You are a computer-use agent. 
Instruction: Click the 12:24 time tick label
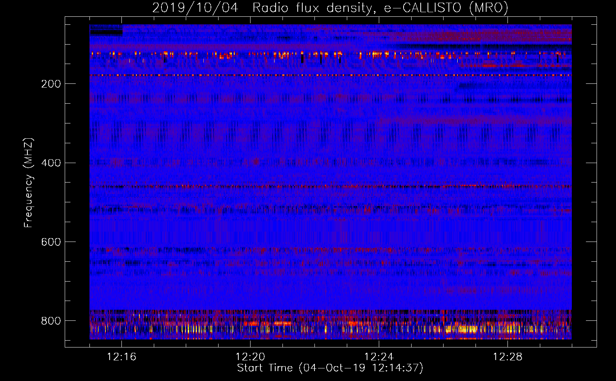(379, 357)
